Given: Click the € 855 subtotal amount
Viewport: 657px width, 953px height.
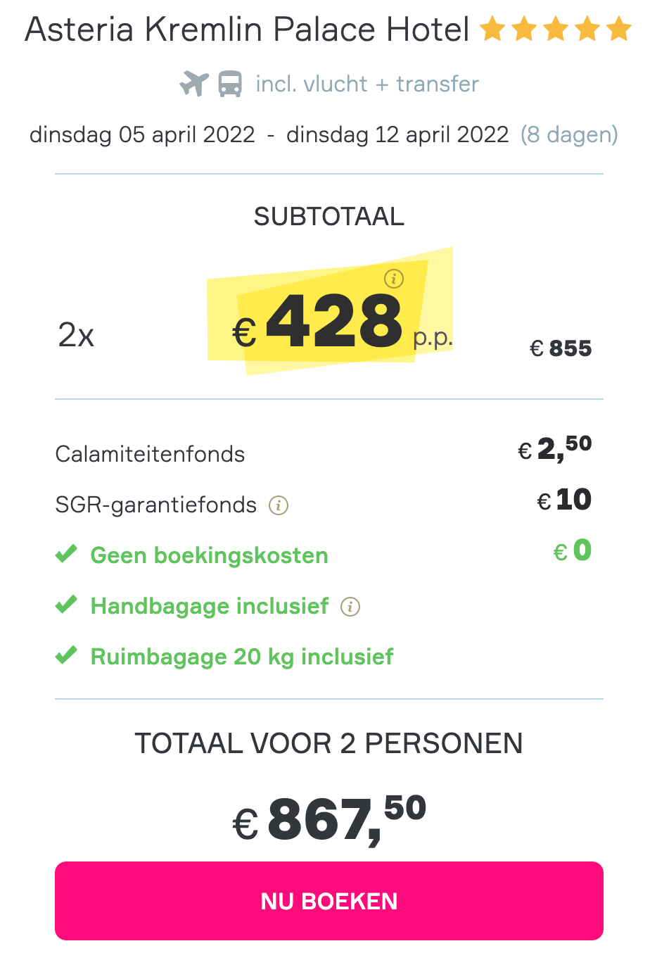Looking at the screenshot, I should (x=561, y=348).
